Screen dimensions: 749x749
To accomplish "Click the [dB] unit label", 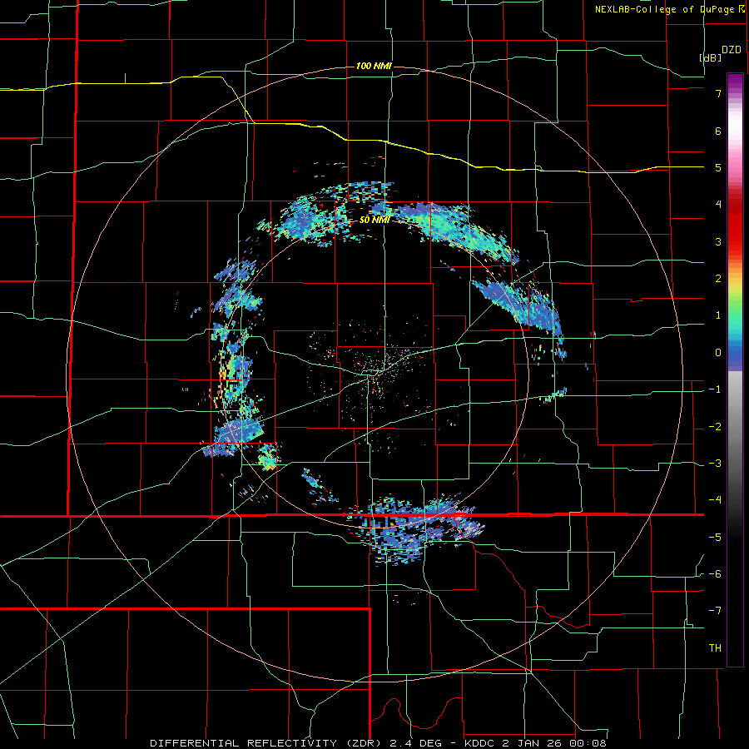I will [711, 57].
